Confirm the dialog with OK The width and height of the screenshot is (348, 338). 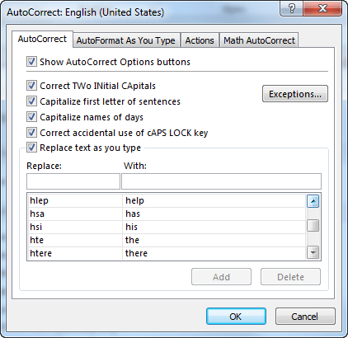(236, 317)
